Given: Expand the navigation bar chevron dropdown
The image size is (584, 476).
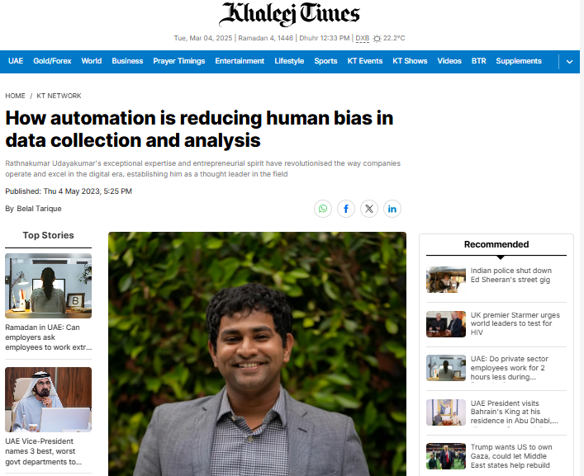Looking at the screenshot, I should pyautogui.click(x=569, y=62).
